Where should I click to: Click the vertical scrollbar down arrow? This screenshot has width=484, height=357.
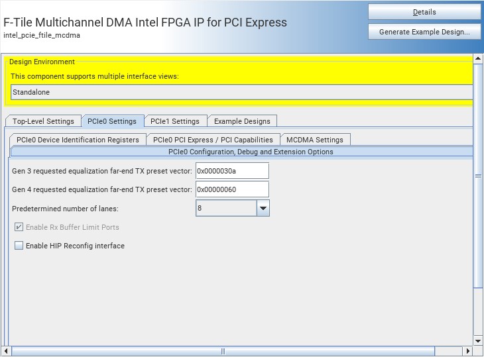(479, 340)
